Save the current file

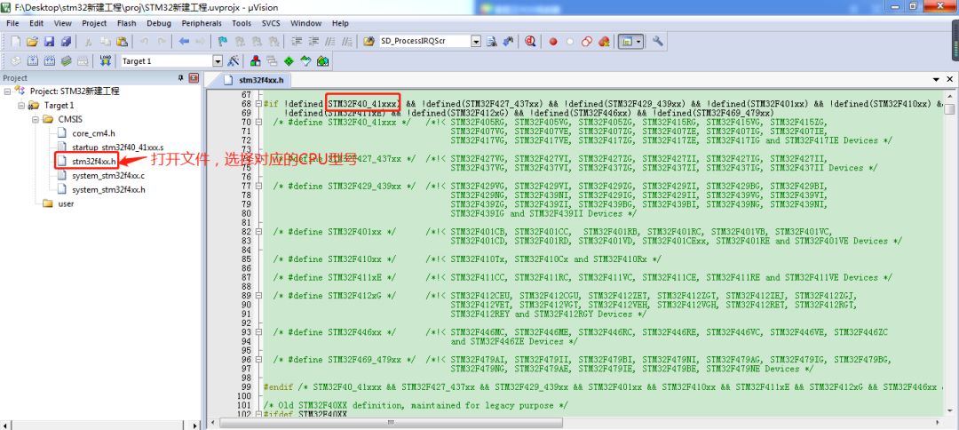[49, 42]
